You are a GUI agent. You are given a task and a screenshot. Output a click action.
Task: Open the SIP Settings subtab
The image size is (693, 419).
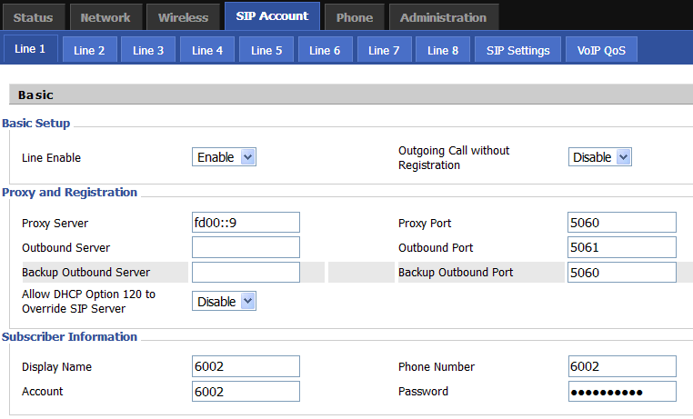[517, 50]
